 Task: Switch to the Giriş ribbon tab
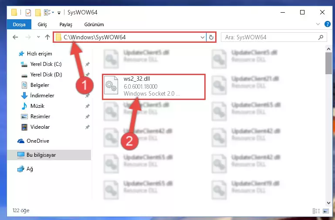point(42,24)
